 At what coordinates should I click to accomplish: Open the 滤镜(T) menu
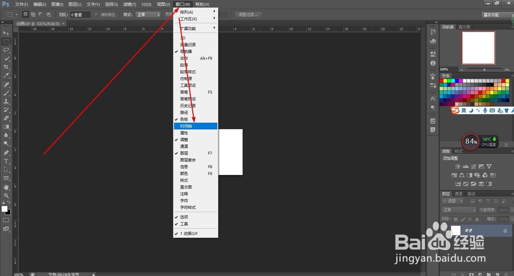(130, 4)
